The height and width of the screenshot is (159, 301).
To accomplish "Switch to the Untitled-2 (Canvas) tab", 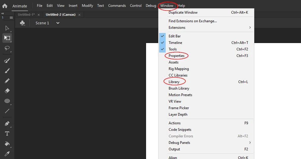I will click(x=60, y=15).
